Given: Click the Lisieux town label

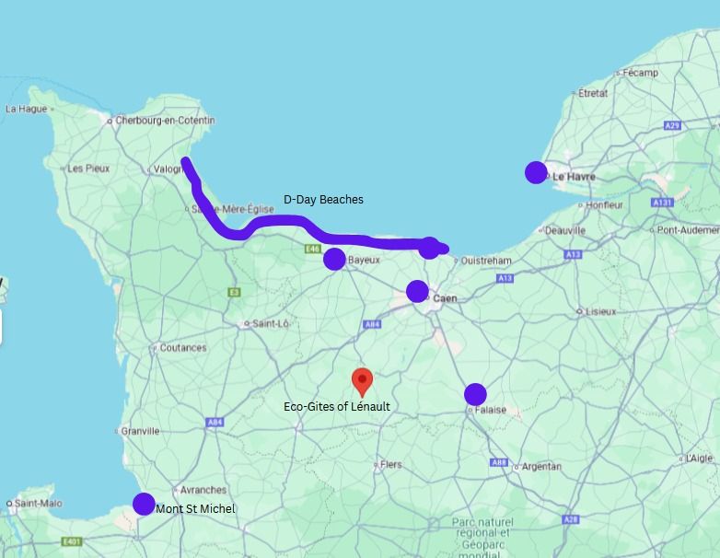Looking at the screenshot, I should 600,312.
